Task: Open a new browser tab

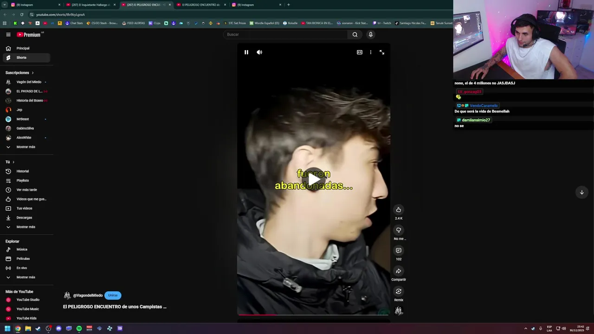Action: pyautogui.click(x=289, y=5)
